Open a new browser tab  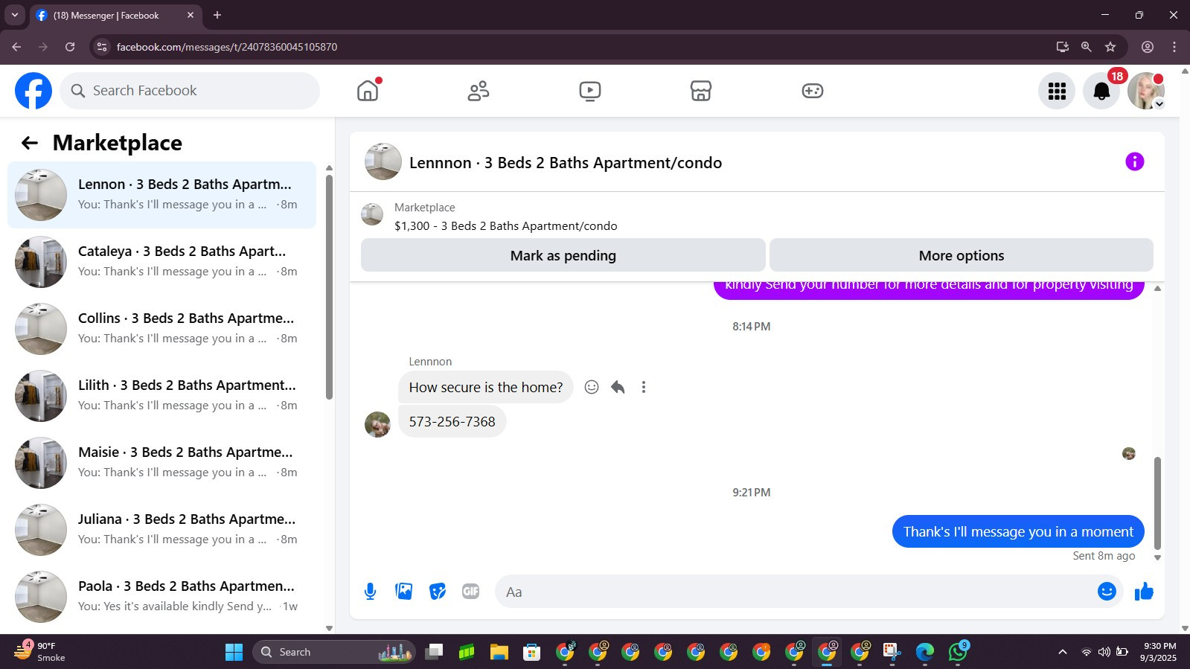click(x=217, y=15)
